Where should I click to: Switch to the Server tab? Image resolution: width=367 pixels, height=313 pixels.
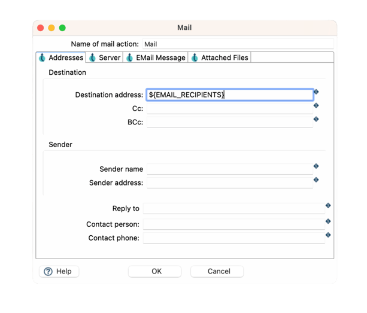click(x=105, y=57)
